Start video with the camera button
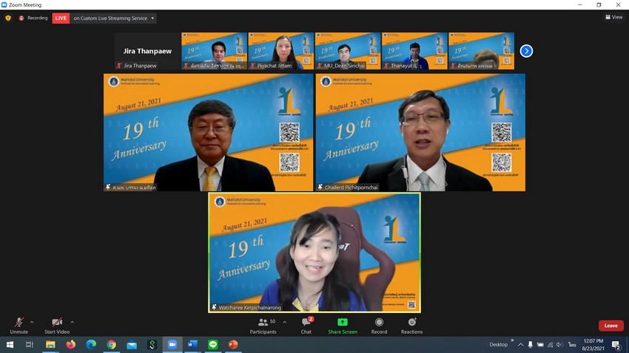Image resolution: width=629 pixels, height=353 pixels. pyautogui.click(x=57, y=324)
